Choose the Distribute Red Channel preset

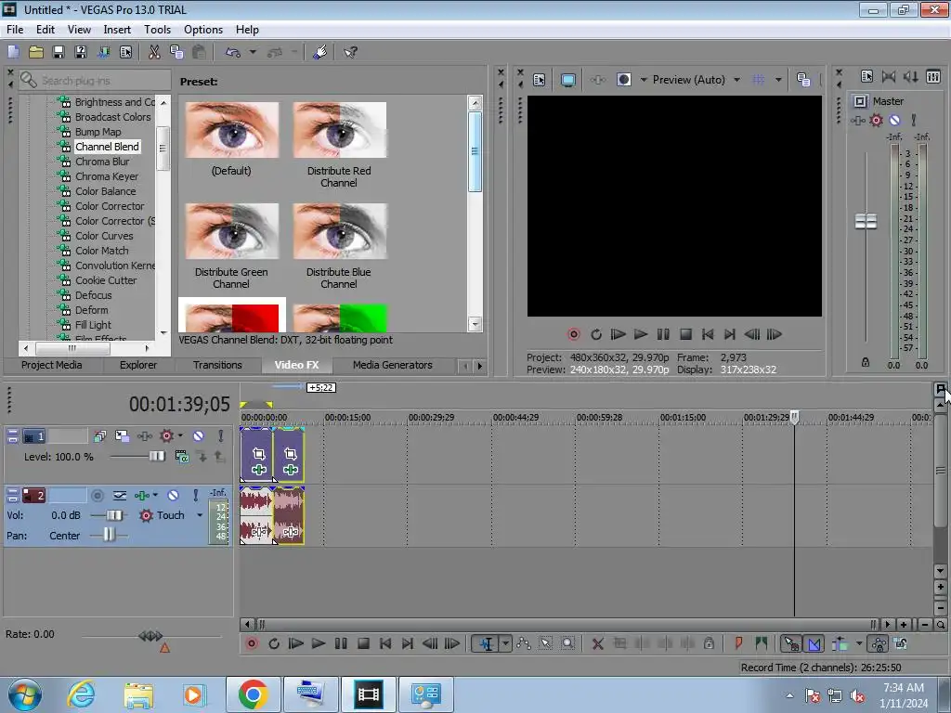click(x=339, y=145)
